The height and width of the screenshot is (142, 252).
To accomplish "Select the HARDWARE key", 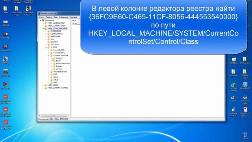I will [x=55, y=37].
